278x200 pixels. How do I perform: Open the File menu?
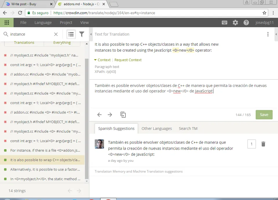tap(23, 23)
